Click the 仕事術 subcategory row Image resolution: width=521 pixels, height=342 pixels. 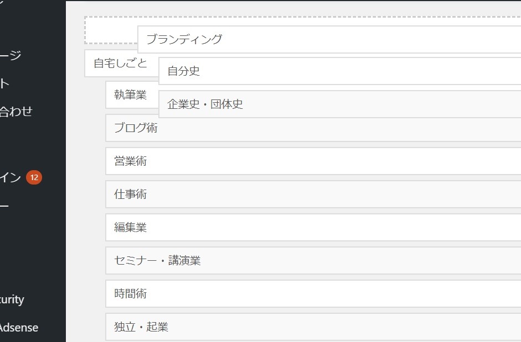313,194
